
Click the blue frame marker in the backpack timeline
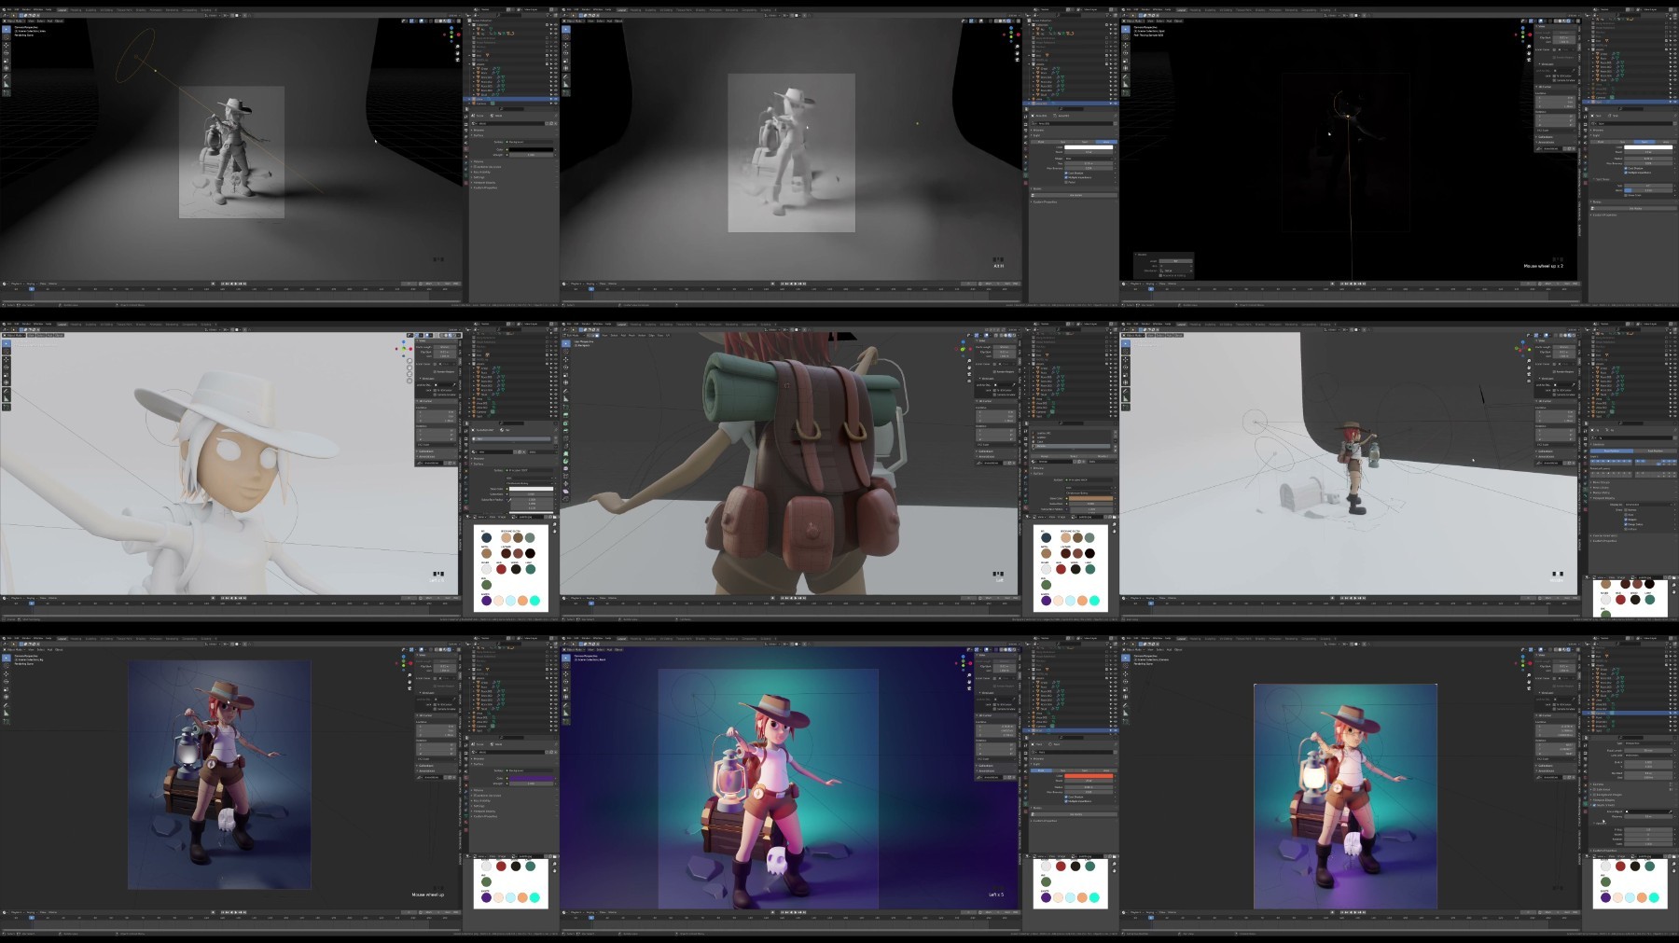pos(591,603)
